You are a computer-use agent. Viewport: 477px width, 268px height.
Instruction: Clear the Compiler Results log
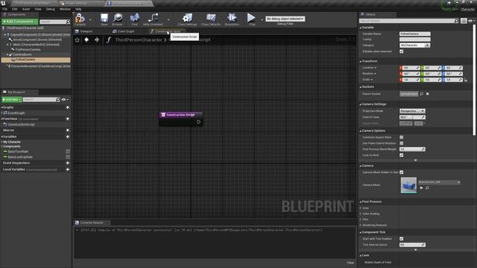point(350,263)
